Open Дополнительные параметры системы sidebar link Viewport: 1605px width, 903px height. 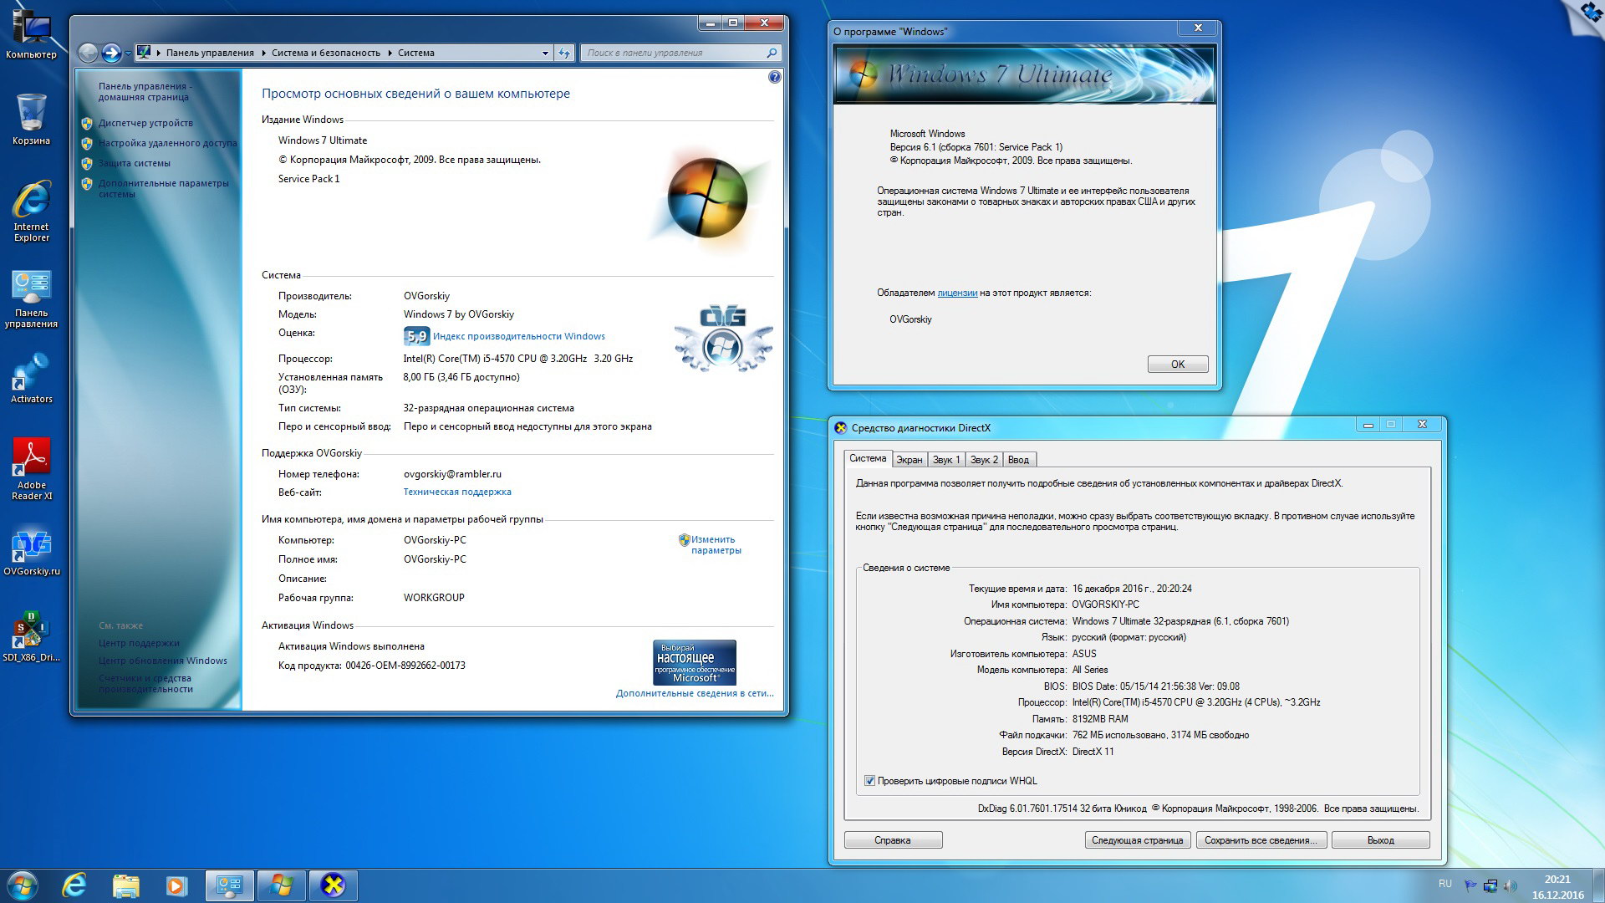[x=163, y=188]
